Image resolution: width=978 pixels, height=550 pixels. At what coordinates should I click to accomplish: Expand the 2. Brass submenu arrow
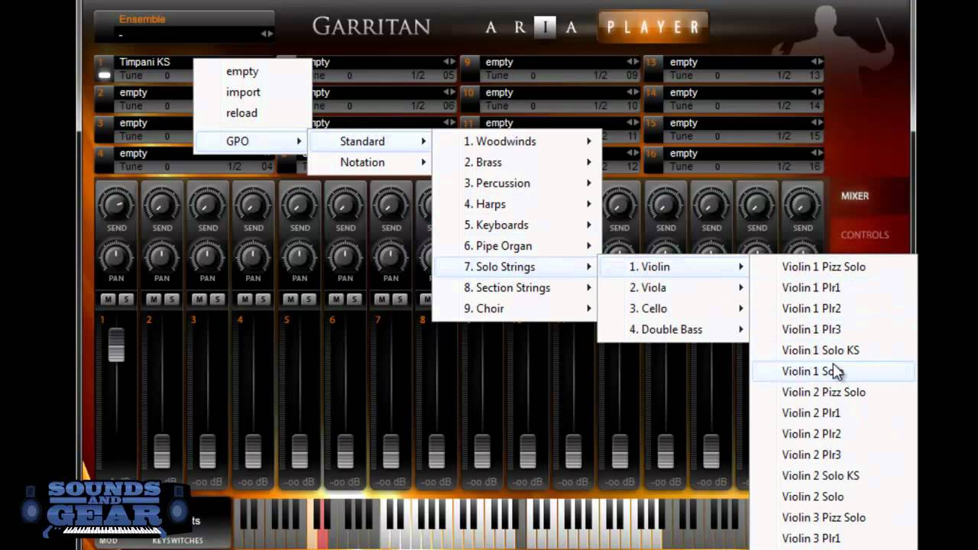coord(589,162)
